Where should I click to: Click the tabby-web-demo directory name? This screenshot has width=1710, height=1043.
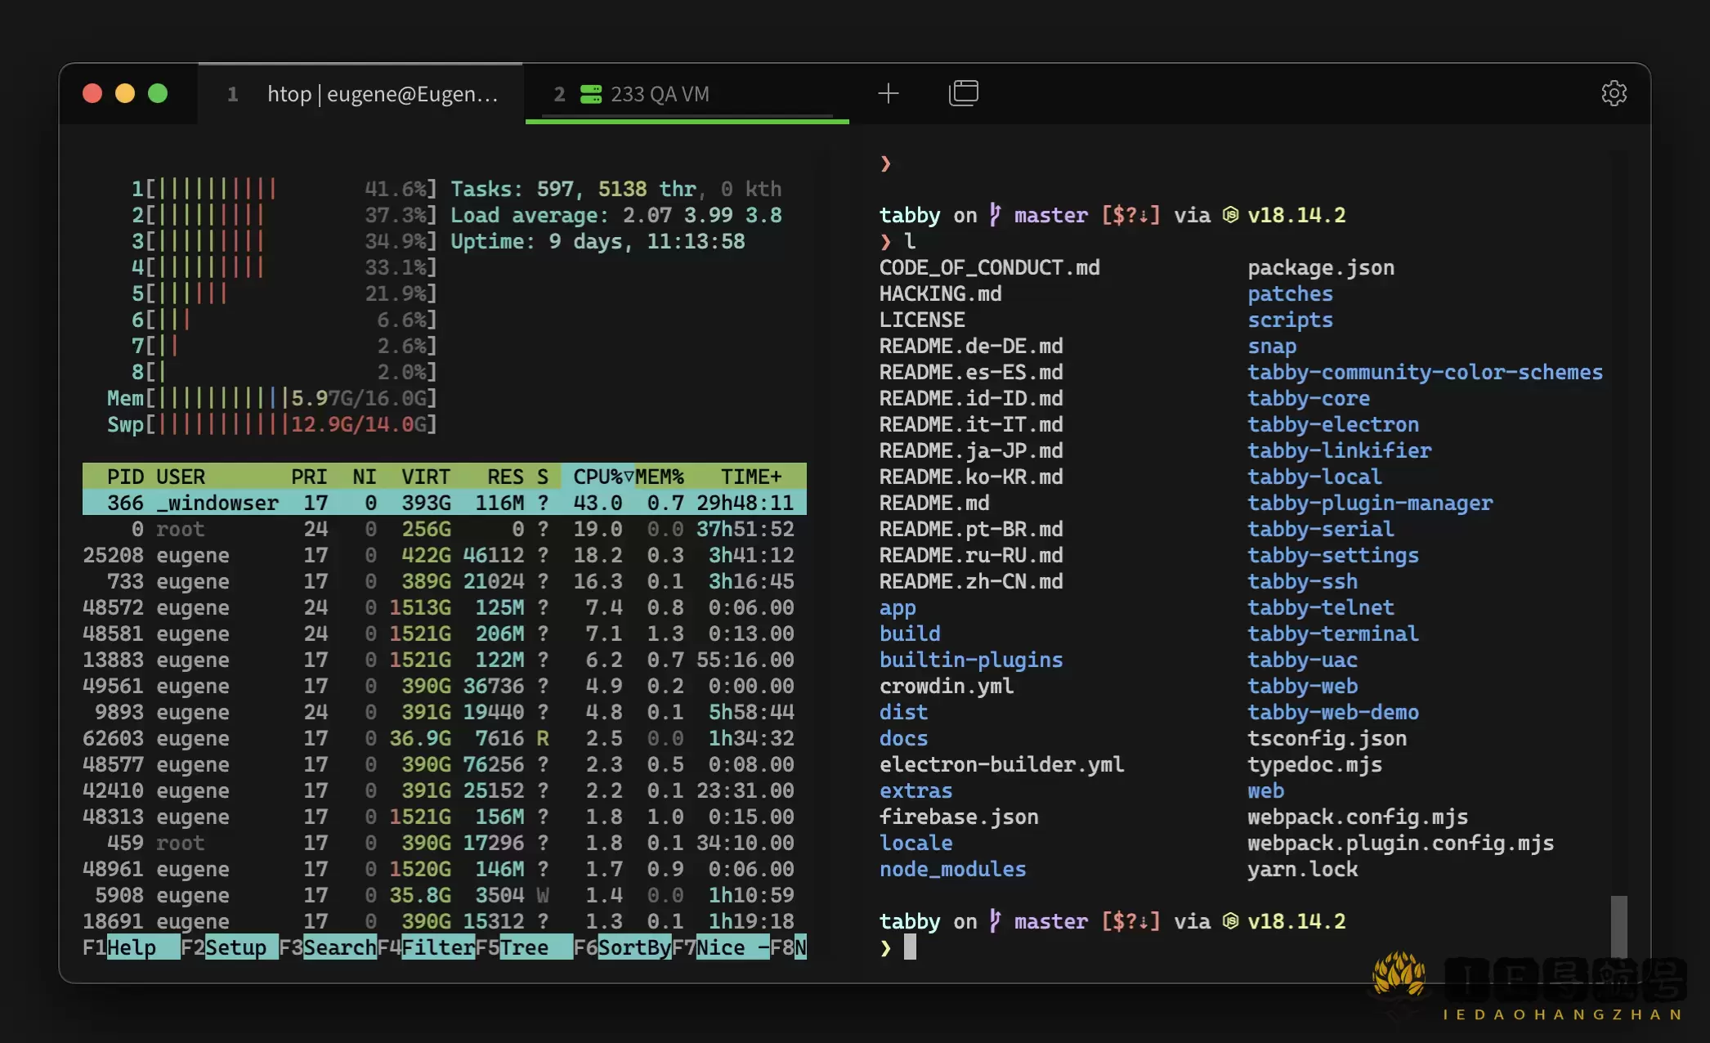[x=1333, y=712]
